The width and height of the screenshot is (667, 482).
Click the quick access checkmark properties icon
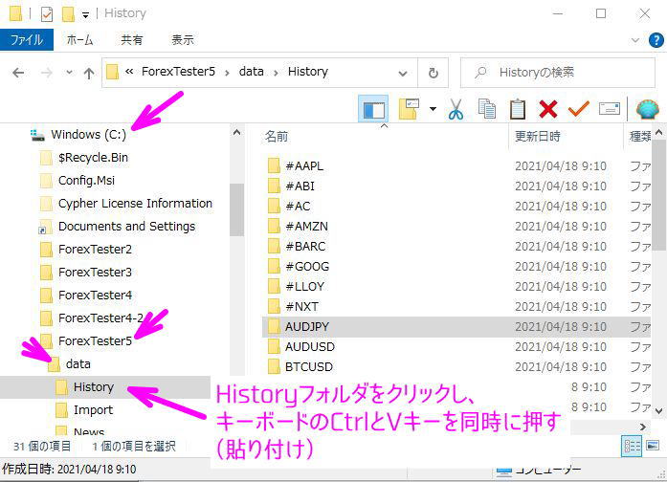pyautogui.click(x=46, y=14)
